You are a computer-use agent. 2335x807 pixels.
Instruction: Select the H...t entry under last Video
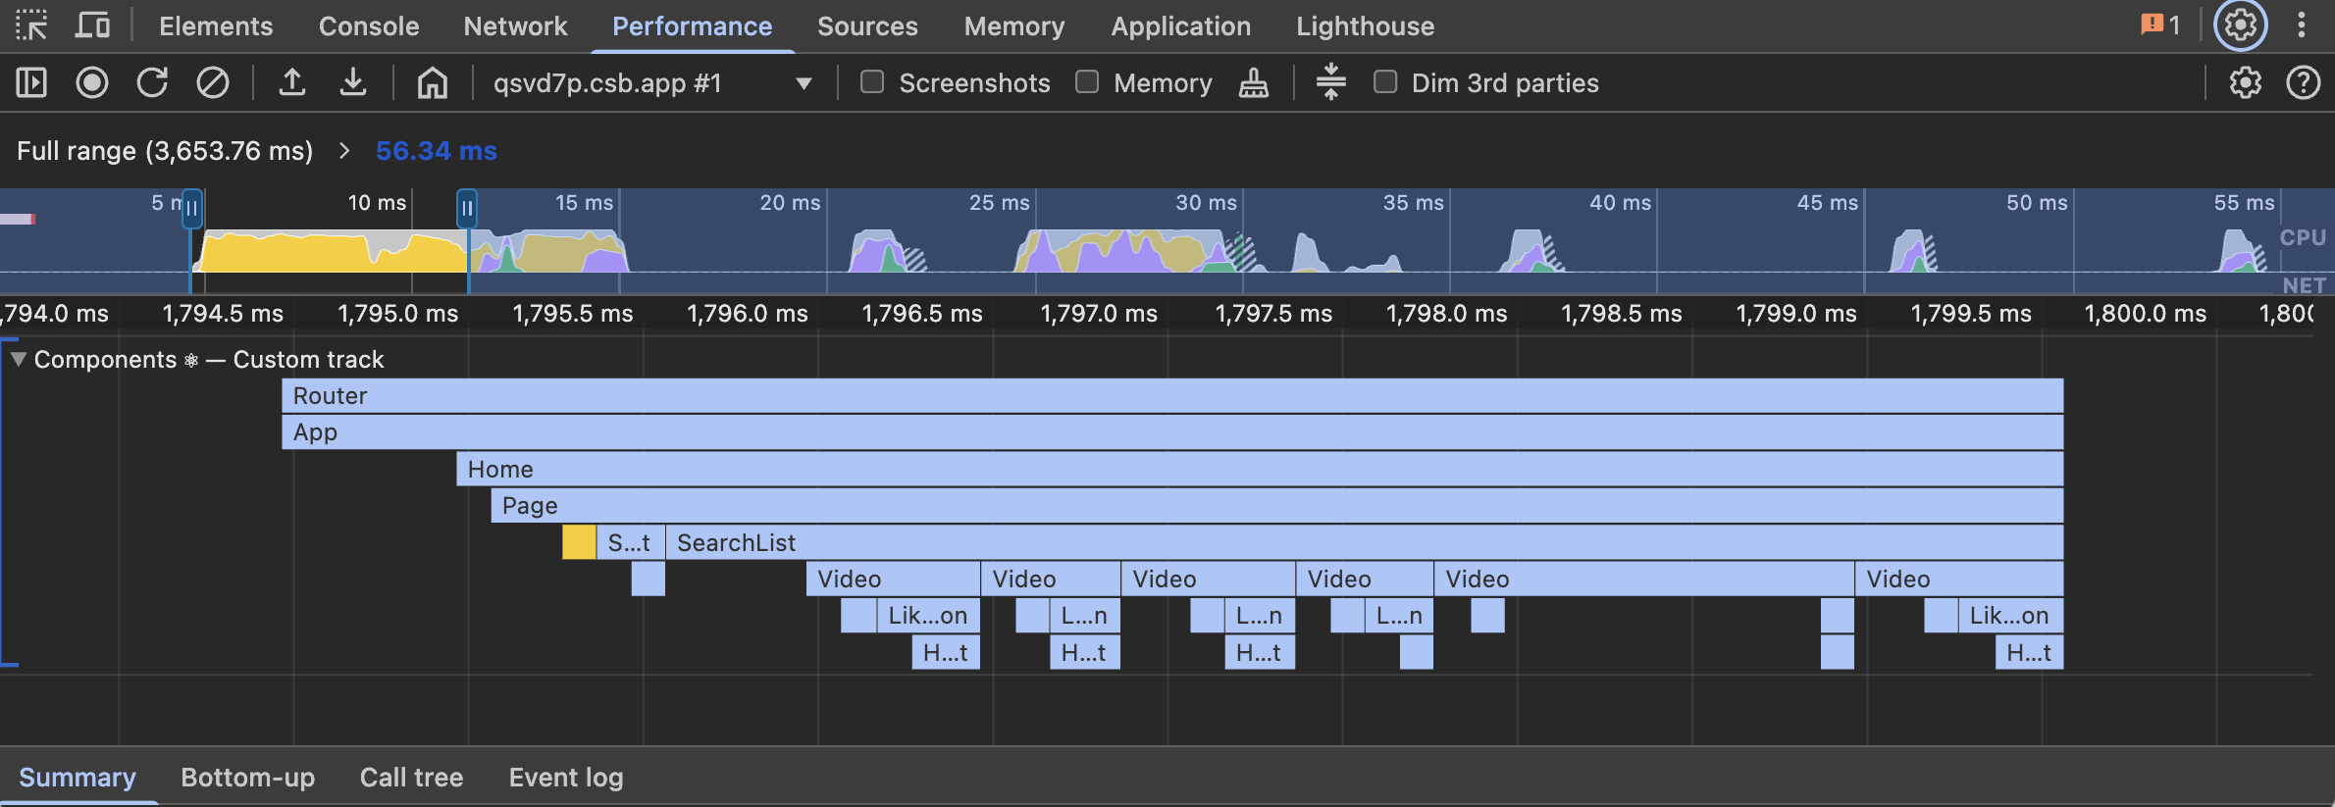tap(2029, 652)
